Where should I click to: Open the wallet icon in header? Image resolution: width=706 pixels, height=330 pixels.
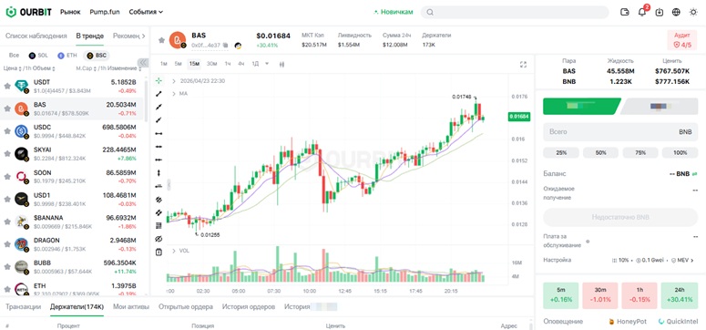625,12
